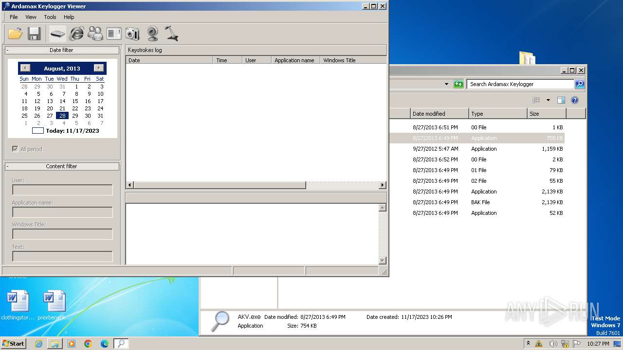The image size is (623, 350).
Task: Sort keystrokes log by Time column
Action: pyautogui.click(x=227, y=60)
